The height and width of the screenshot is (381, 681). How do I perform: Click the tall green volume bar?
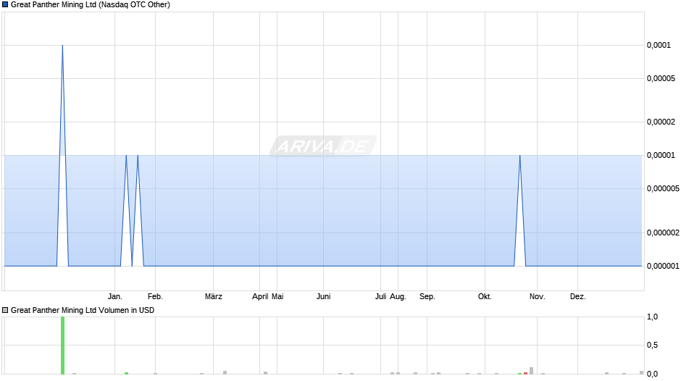62,346
